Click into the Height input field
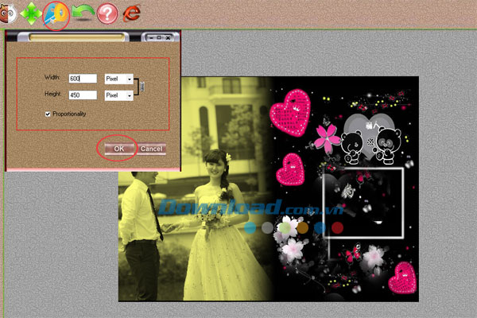This screenshot has width=477, height=318. pyautogui.click(x=83, y=95)
